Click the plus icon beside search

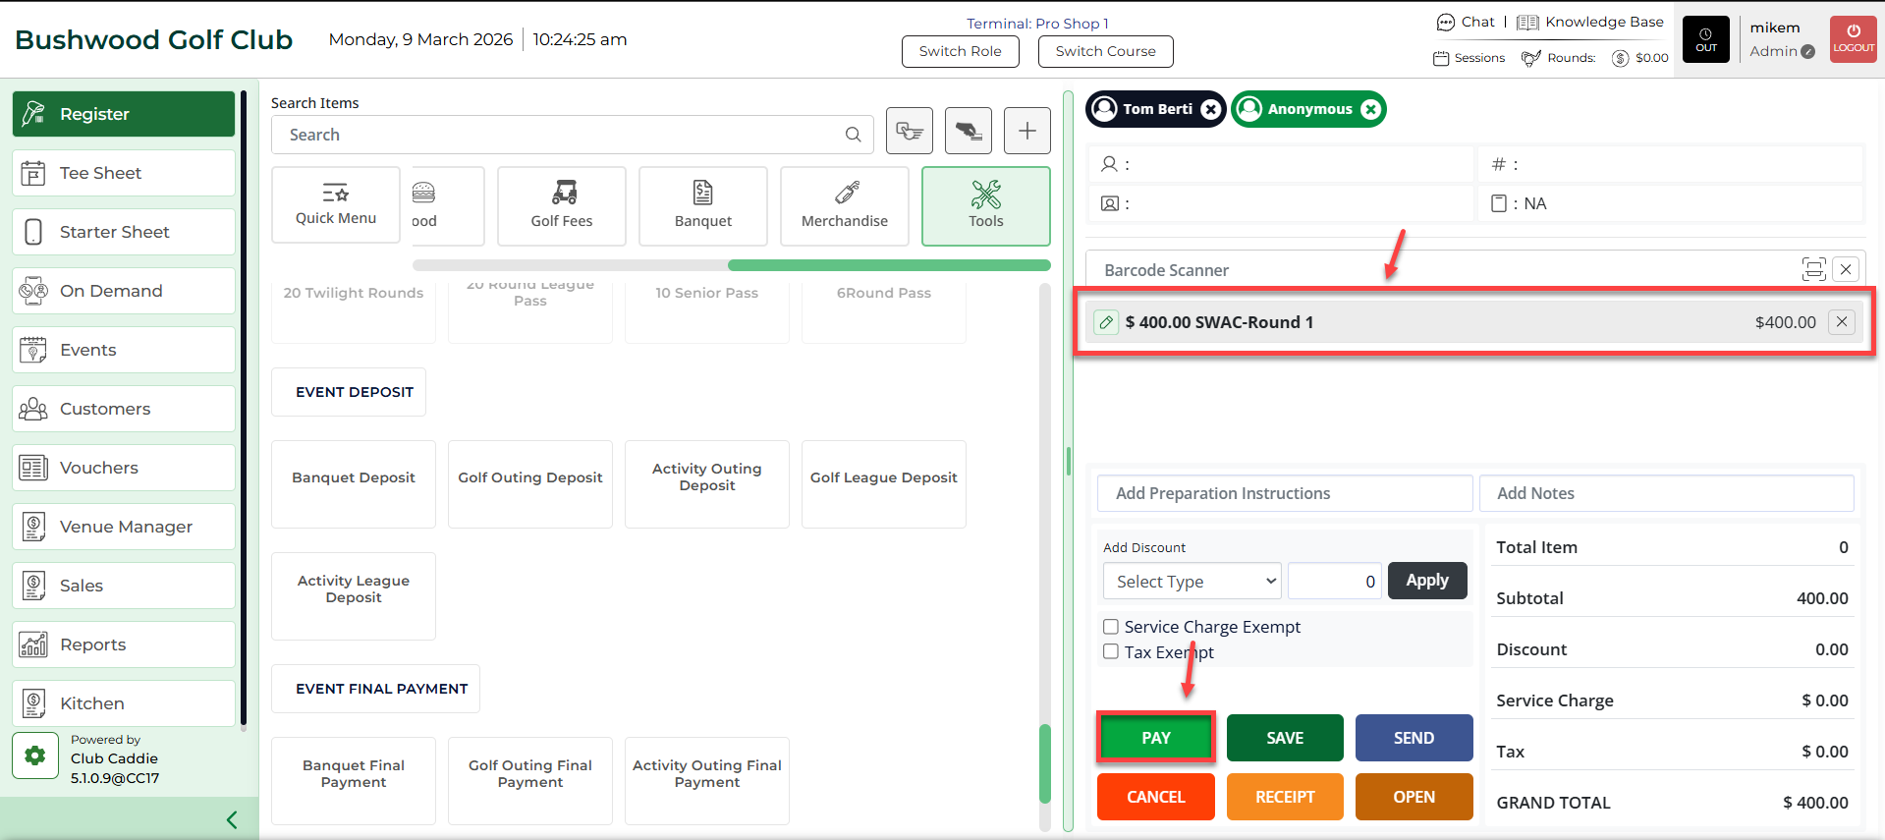point(1026,131)
